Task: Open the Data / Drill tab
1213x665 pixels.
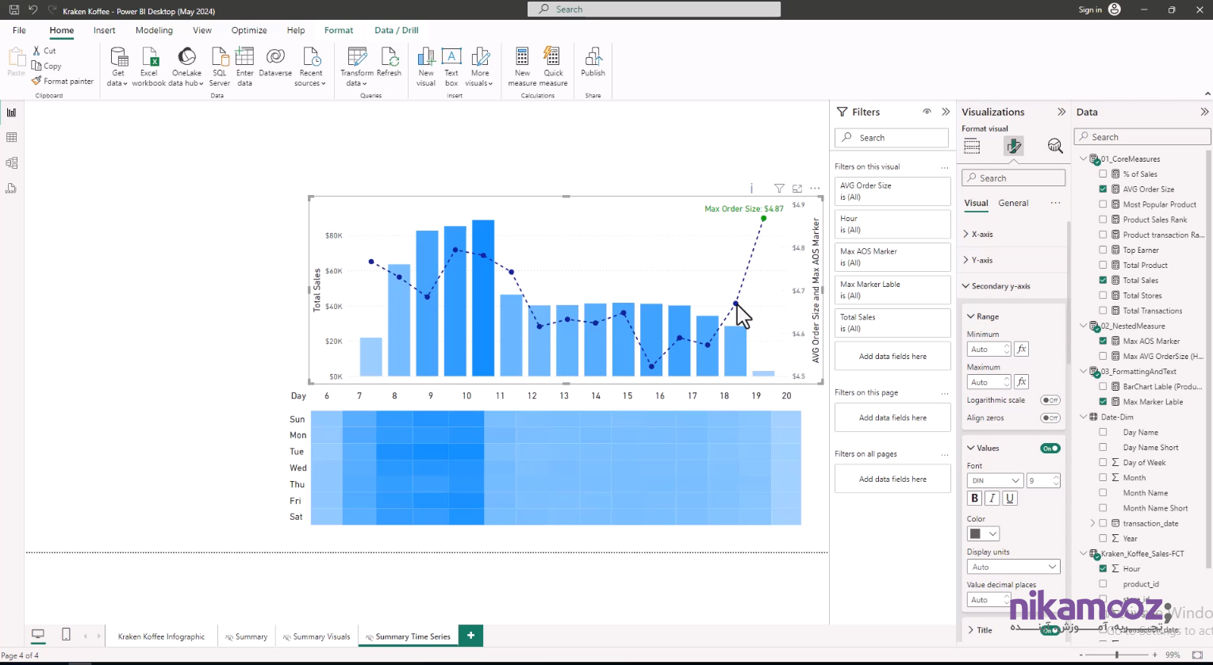Action: (x=397, y=30)
